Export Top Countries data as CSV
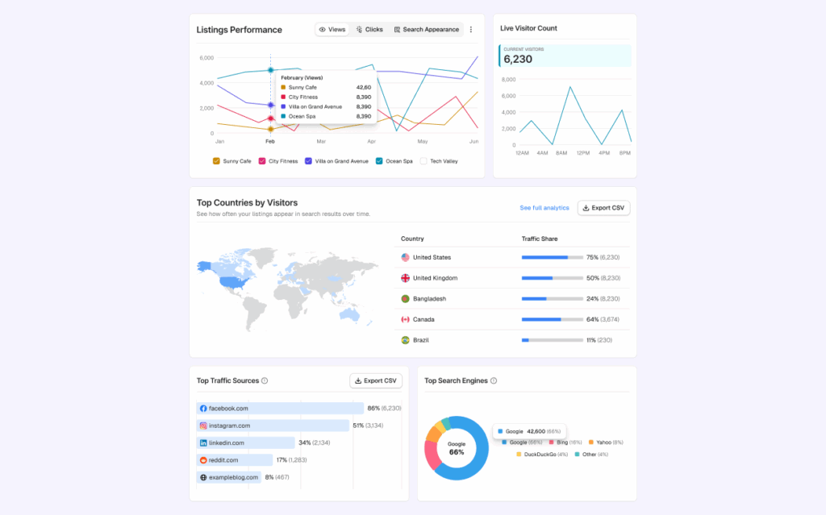826x515 pixels. click(x=603, y=208)
